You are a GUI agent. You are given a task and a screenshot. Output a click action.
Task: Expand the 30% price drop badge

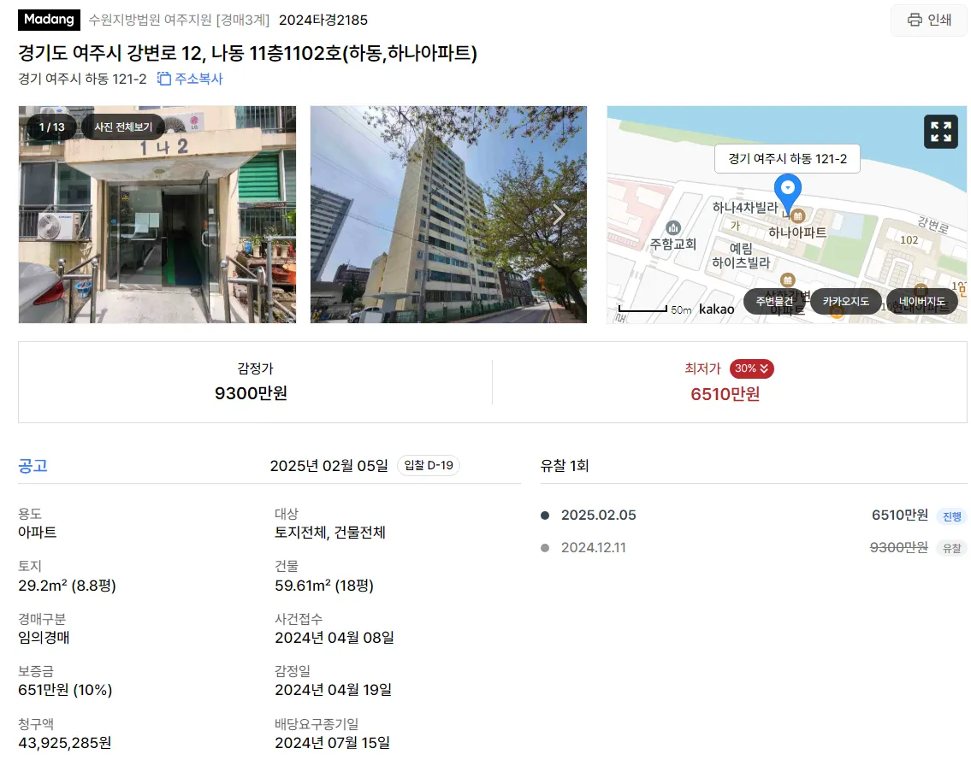point(752,368)
